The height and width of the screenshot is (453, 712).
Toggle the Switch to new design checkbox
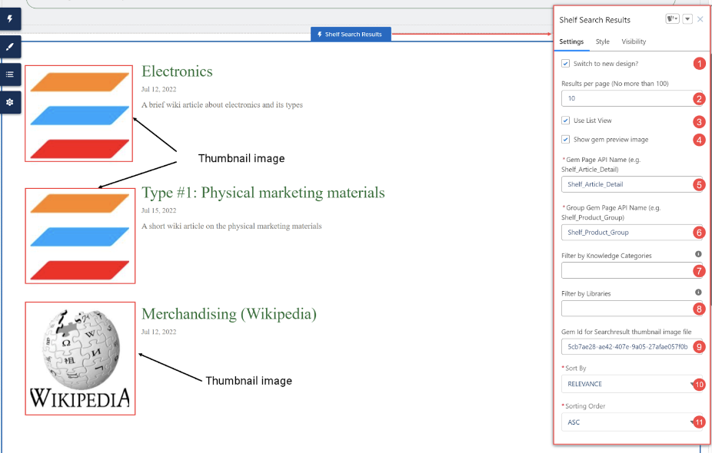(x=565, y=64)
